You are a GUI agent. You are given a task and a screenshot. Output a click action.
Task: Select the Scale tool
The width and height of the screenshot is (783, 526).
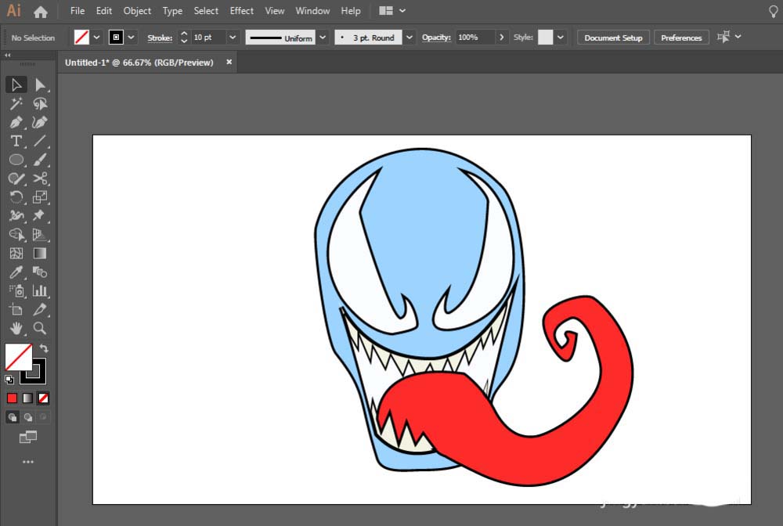[40, 197]
